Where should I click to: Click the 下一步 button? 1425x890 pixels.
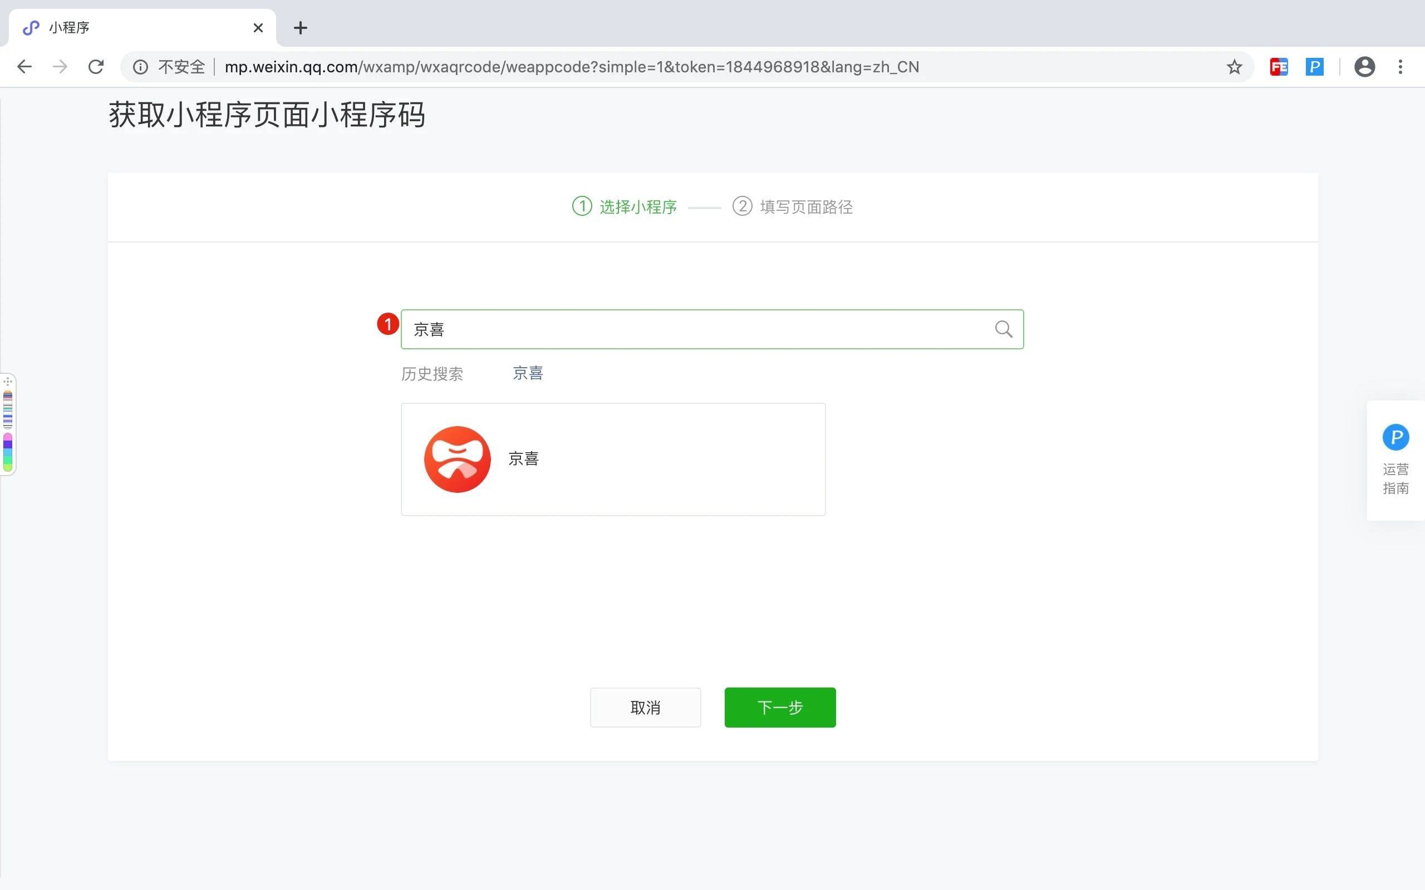(x=780, y=707)
